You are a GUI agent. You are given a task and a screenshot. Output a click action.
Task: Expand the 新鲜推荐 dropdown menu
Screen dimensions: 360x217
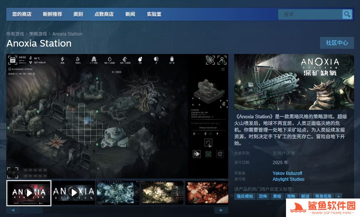click(x=53, y=14)
